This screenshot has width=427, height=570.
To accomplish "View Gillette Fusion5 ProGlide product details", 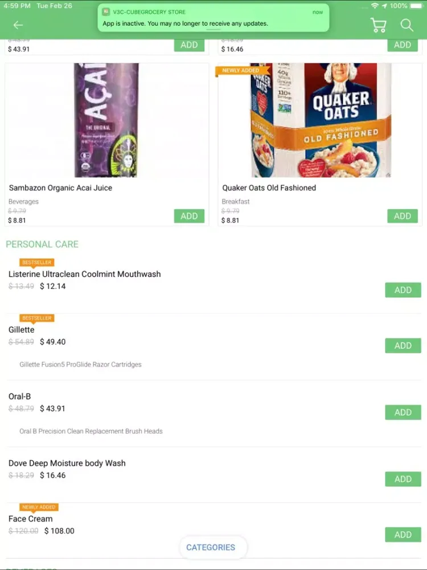I will point(80,364).
